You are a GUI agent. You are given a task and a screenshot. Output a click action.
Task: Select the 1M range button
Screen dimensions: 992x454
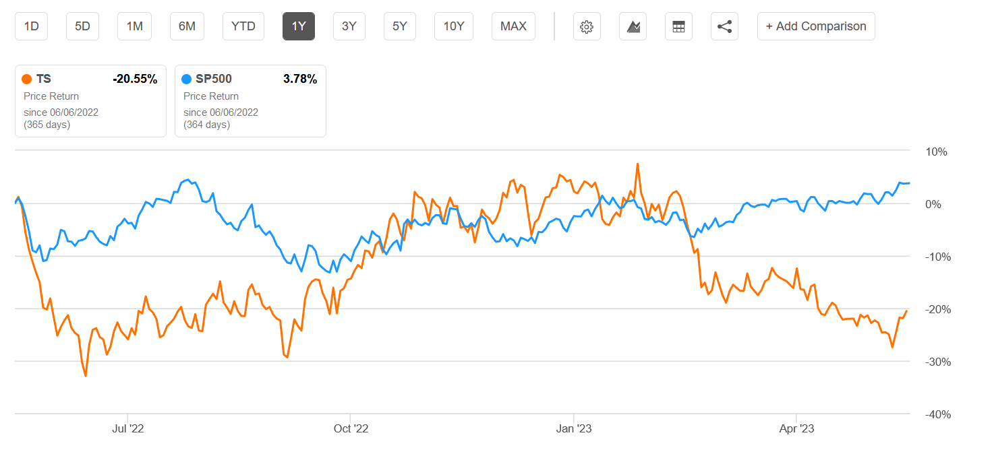click(134, 26)
